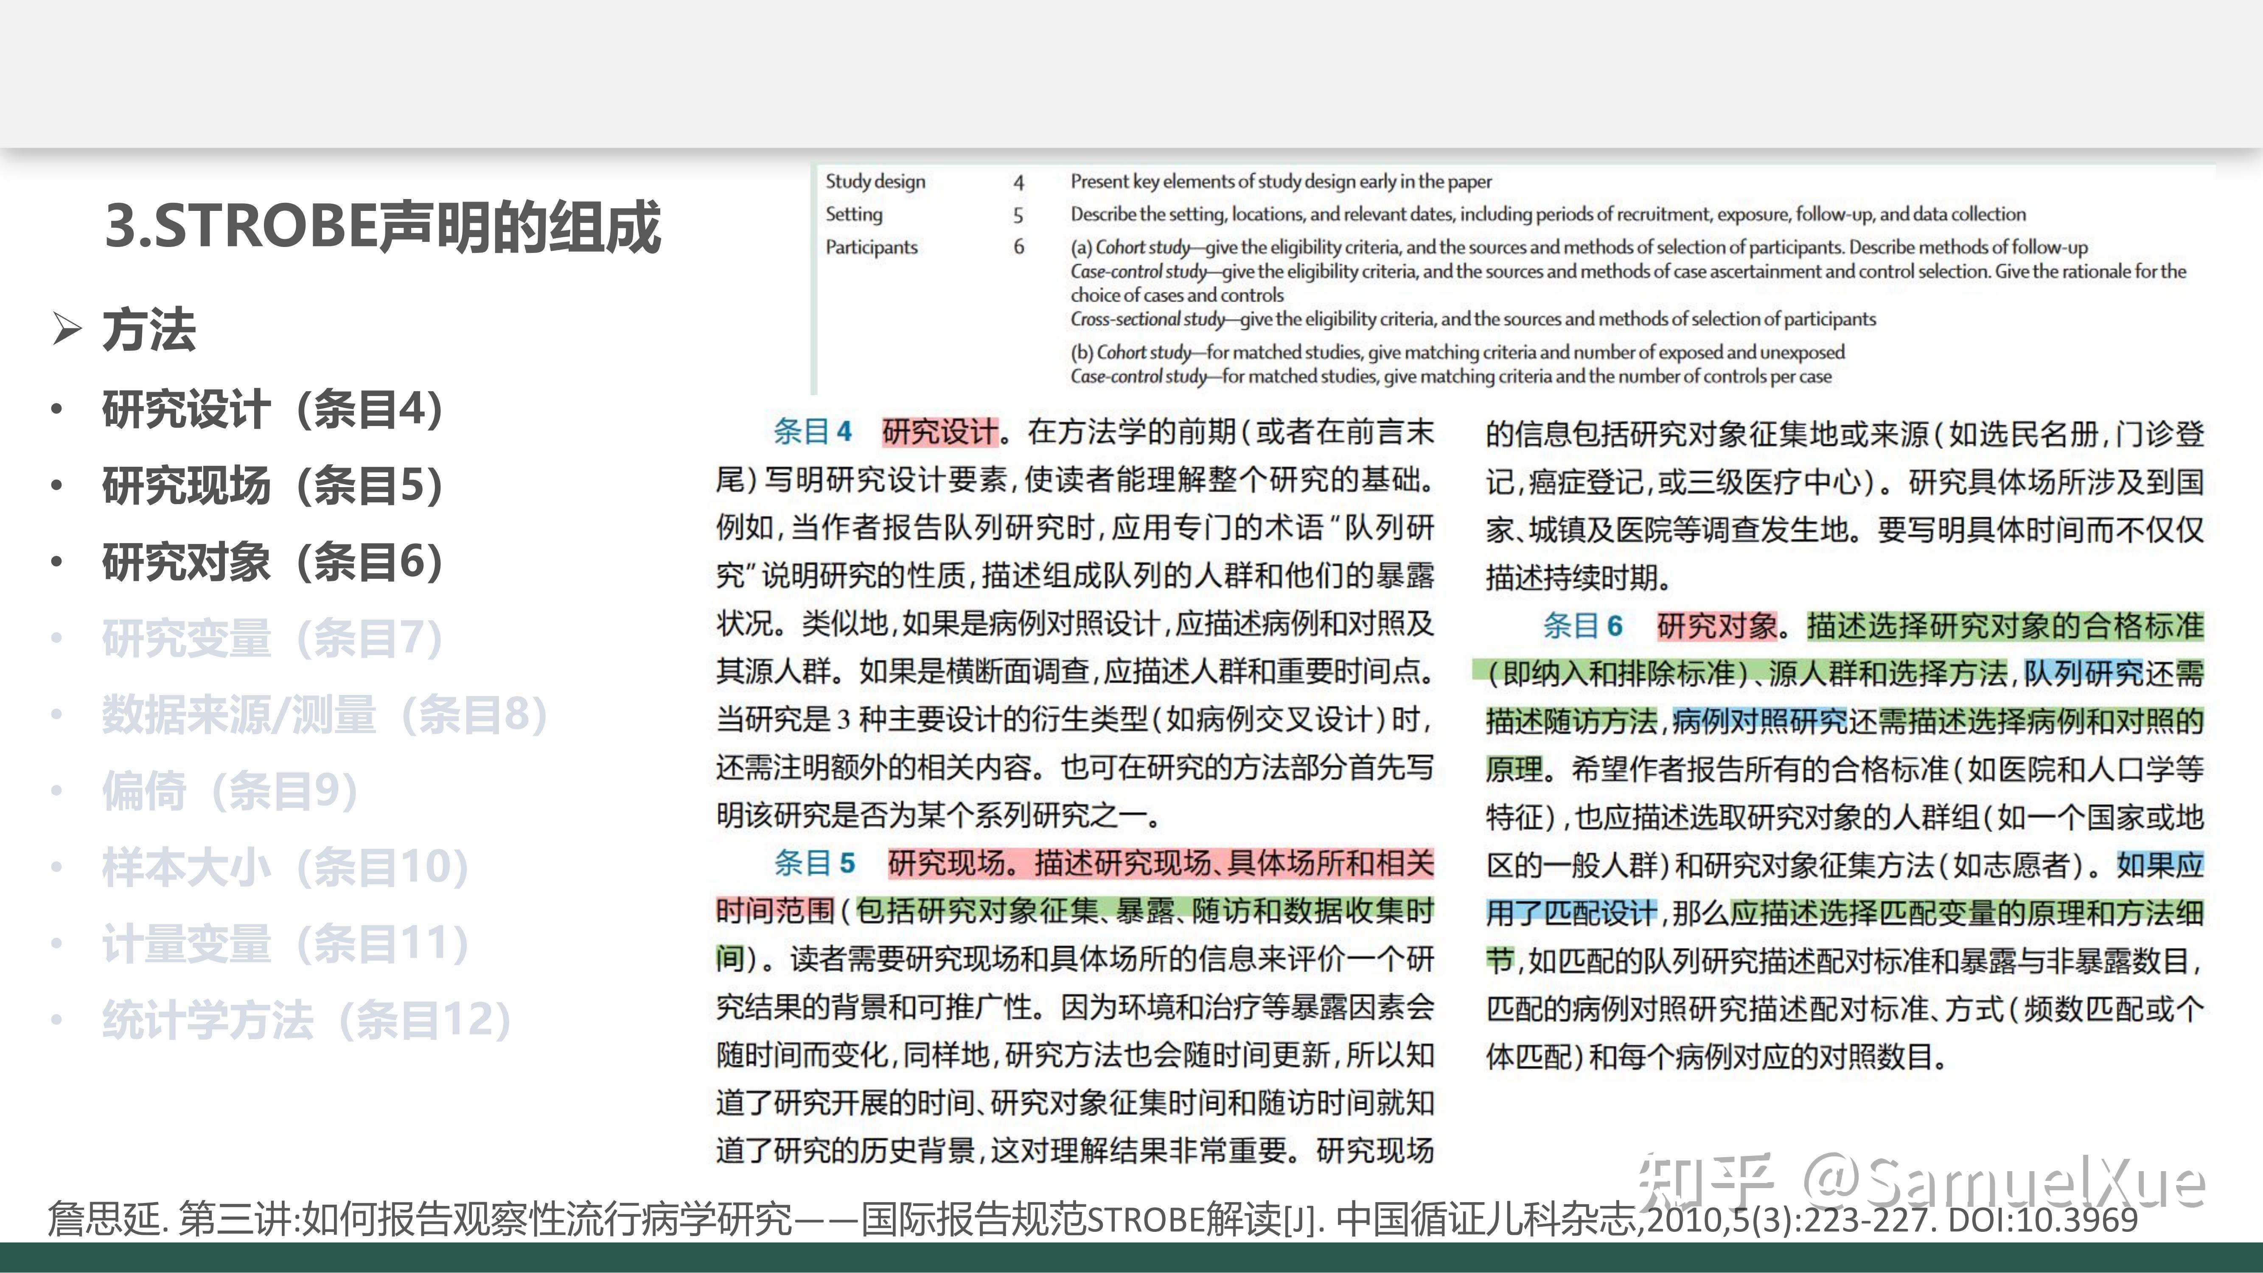
Task: Click 'Study design' table row label
Action: pyautogui.click(x=875, y=182)
